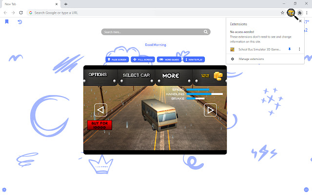Click the No access needed heading
312x195 pixels.
pos(242,32)
